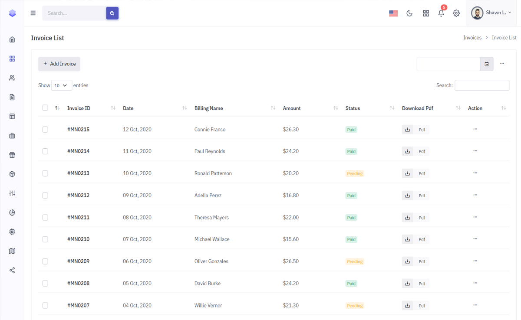521x320 pixels.
Task: Sort the table by the Amount column header
Action: click(x=292, y=108)
